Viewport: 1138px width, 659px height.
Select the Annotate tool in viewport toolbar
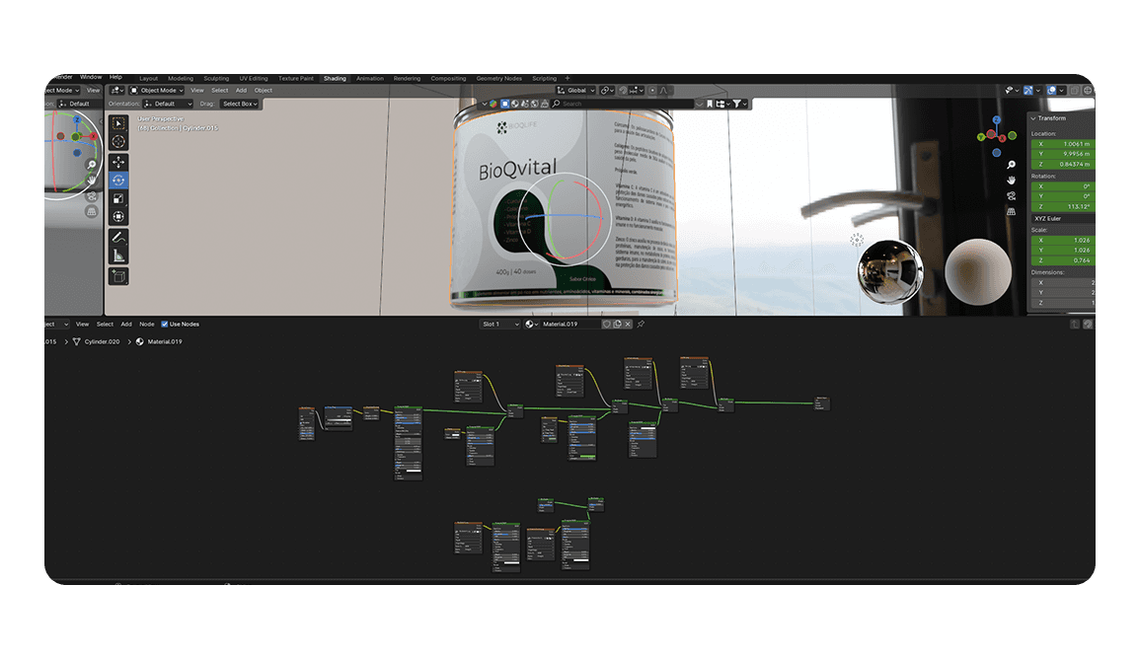[118, 238]
